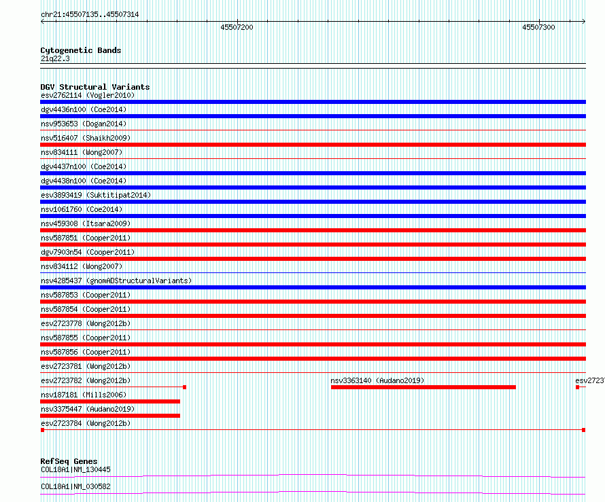This screenshot has width=605, height=502.
Task: Open nsv4285437 (gnomADStructuralVariants) entry
Action: (x=116, y=281)
